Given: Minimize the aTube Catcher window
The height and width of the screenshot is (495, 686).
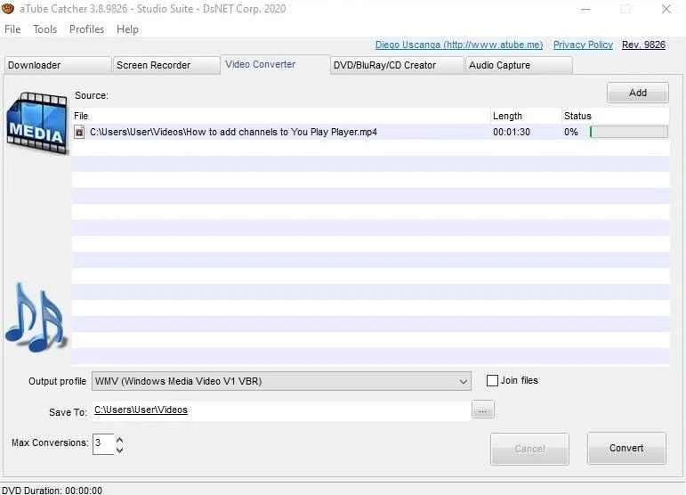Looking at the screenshot, I should point(585,9).
